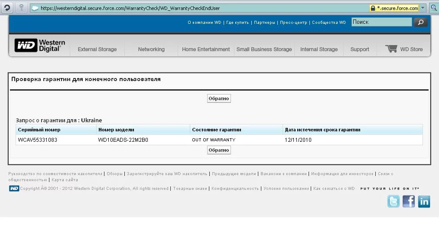The width and height of the screenshot is (439, 225).
Task: Open Где купить link
Action: (237, 23)
